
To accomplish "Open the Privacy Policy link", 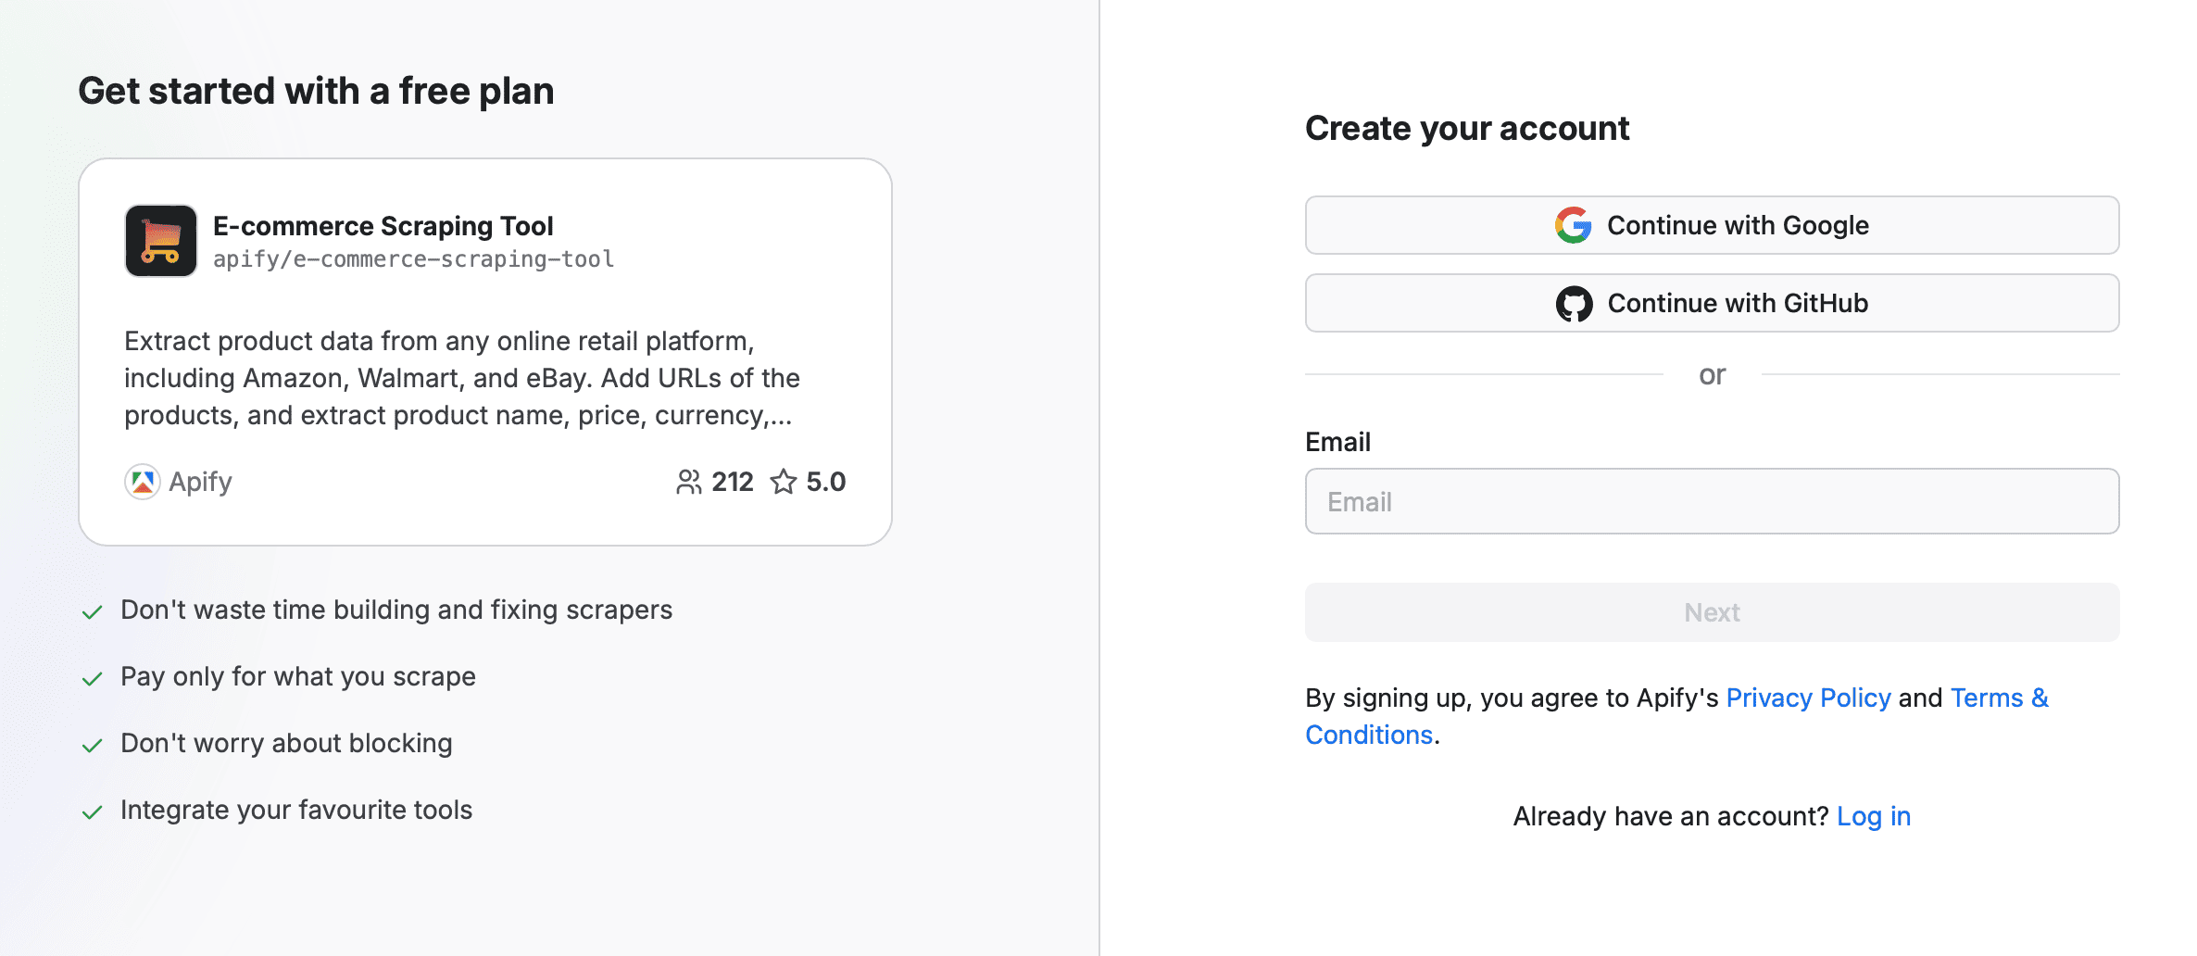I will 1808,698.
